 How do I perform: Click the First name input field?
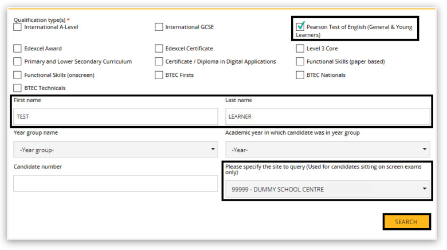(x=116, y=116)
